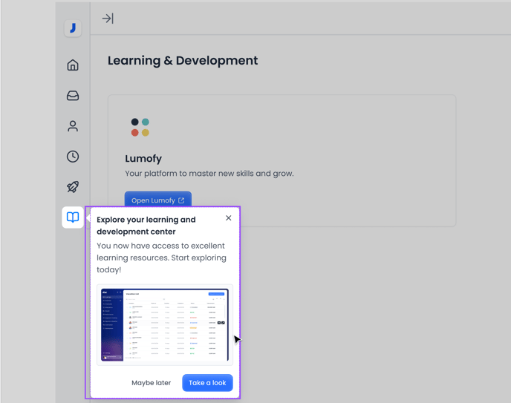Expand the sidebar with the arrow icon
This screenshot has height=403, width=511.
108,19
